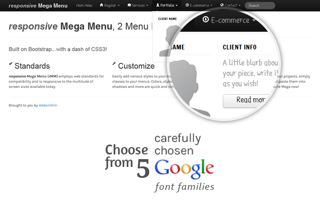320x208 pixels.
Task: Click the checkmark icon beside Standards
Action: (10, 64)
